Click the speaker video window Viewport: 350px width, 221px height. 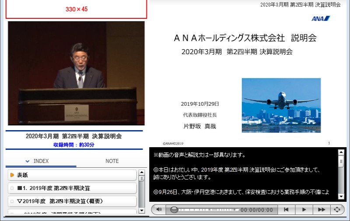point(76,73)
